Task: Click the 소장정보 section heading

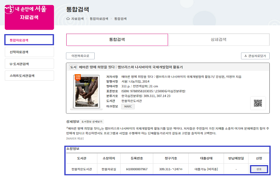Action: tap(73, 149)
